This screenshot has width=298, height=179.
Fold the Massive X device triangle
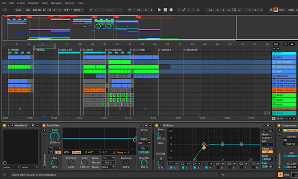[8, 126]
